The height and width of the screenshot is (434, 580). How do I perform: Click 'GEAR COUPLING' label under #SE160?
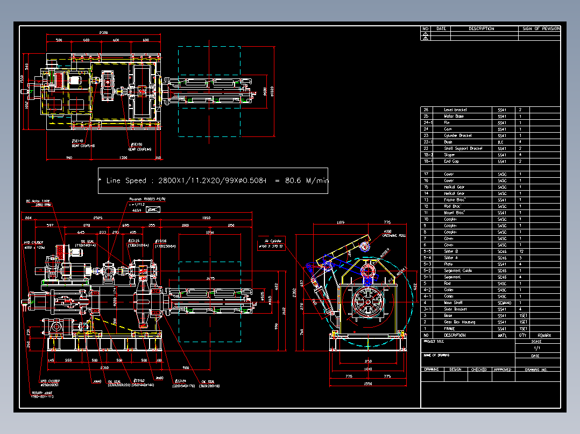click(x=140, y=150)
